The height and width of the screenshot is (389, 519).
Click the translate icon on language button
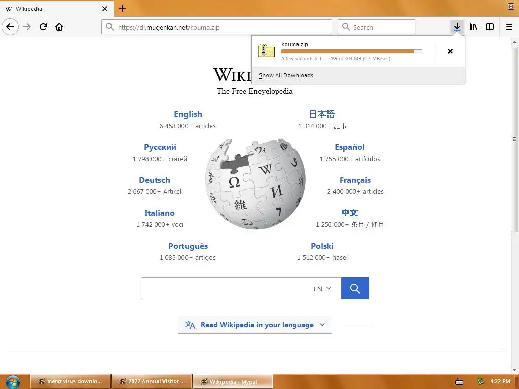pyautogui.click(x=190, y=325)
